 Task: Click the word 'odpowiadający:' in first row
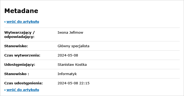pos(19,37)
